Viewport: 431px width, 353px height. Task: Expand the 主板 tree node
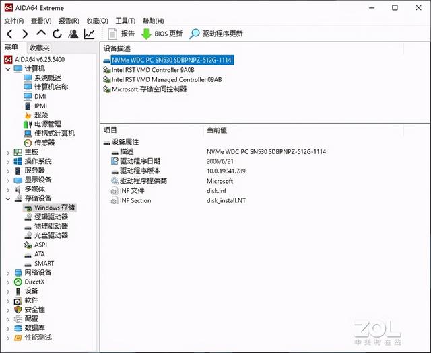(x=8, y=153)
